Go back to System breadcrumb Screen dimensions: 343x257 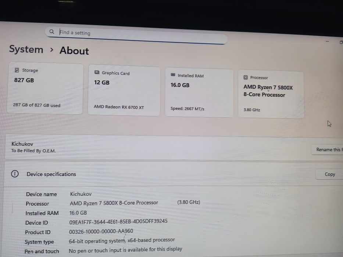(x=26, y=50)
